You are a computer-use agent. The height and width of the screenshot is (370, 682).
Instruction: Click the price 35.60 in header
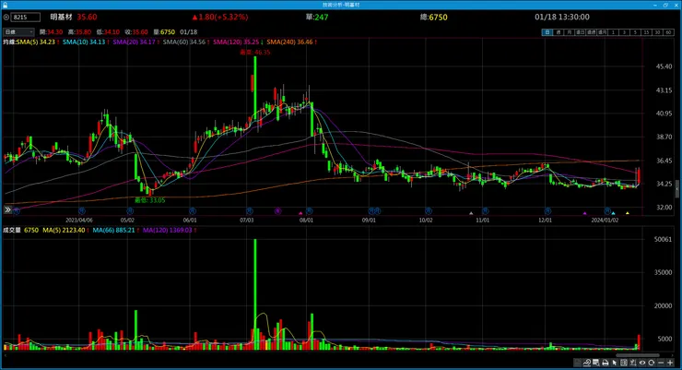pyautogui.click(x=87, y=17)
